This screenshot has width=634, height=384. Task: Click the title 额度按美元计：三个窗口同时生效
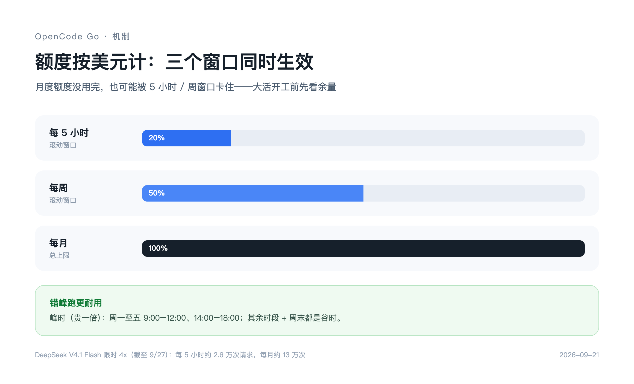[174, 62]
